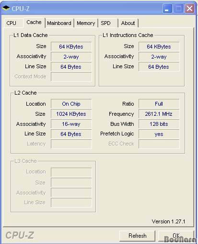
Task: Click the 'Latency' label
Action: coord(36,144)
